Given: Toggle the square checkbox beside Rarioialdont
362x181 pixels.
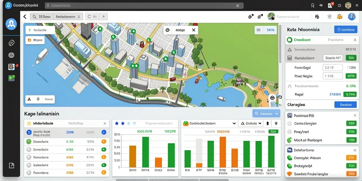Looking at the screenshot, I should coord(290,58).
